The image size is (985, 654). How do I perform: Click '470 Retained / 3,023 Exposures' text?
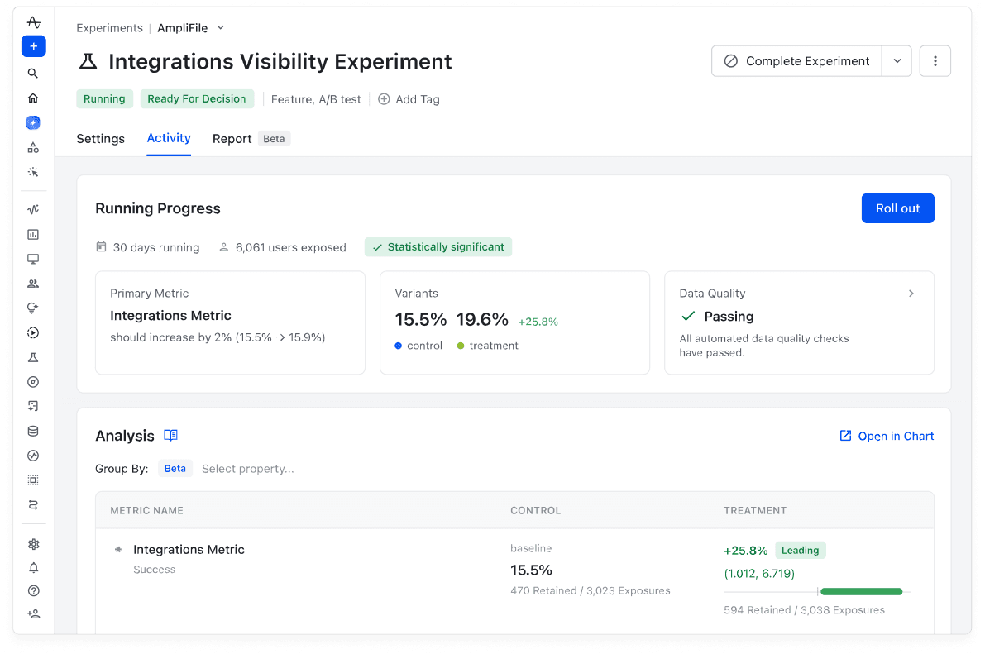[x=591, y=590]
